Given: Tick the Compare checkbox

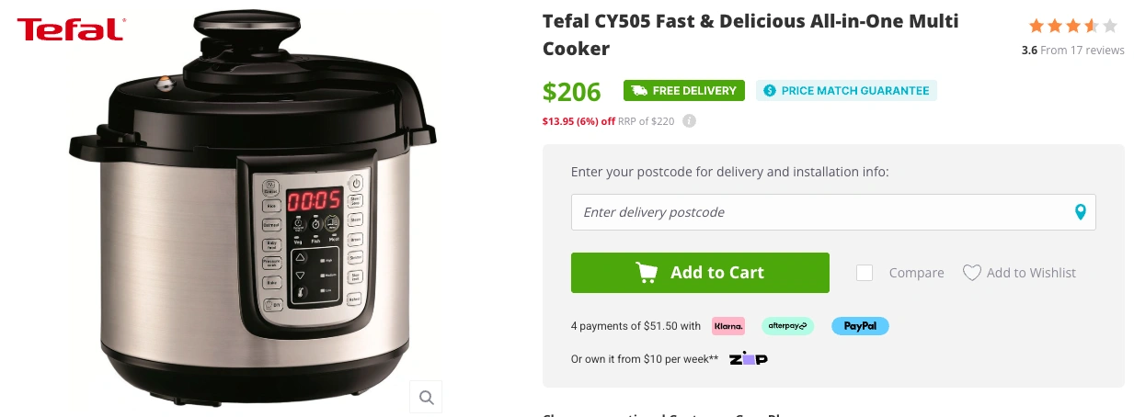Looking at the screenshot, I should coord(865,273).
